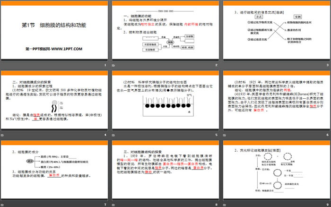Open slide 2 thumbnail about cell membrane functions

point(165,31)
